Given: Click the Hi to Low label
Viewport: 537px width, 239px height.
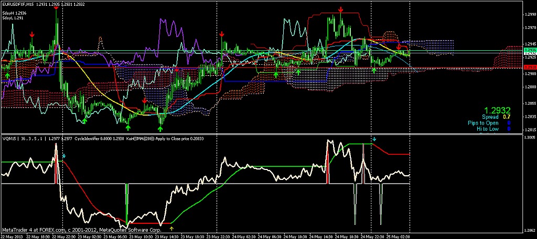Looking at the screenshot, I should tap(488, 129).
